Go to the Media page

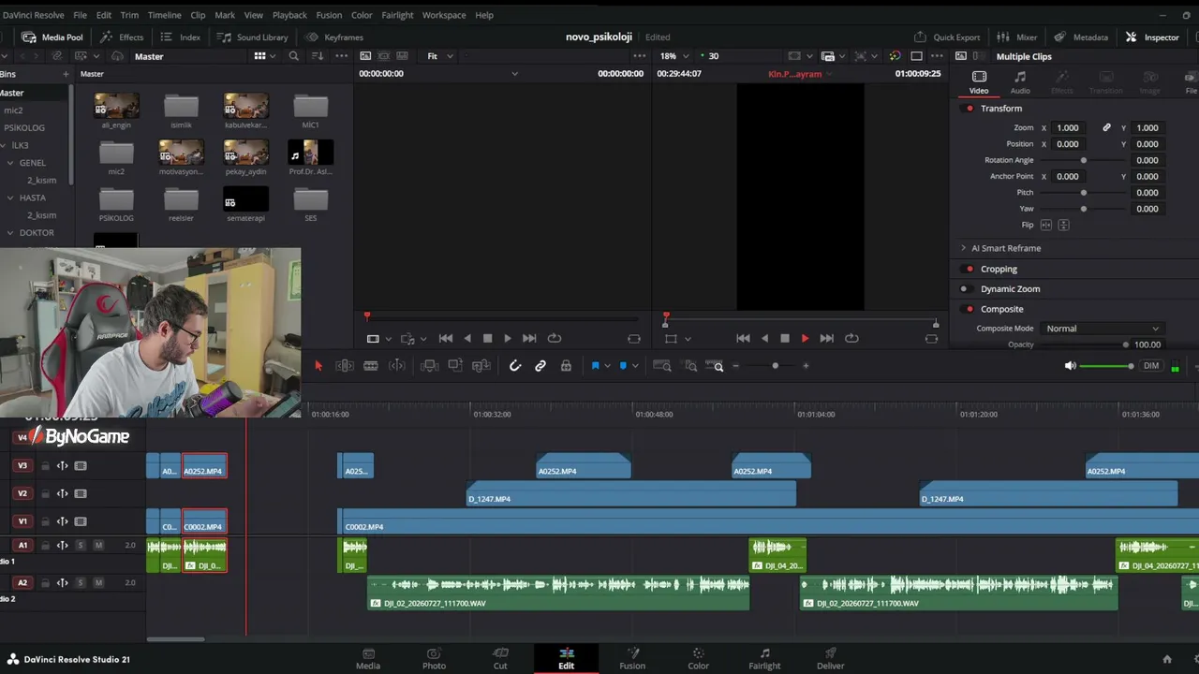tap(368, 658)
